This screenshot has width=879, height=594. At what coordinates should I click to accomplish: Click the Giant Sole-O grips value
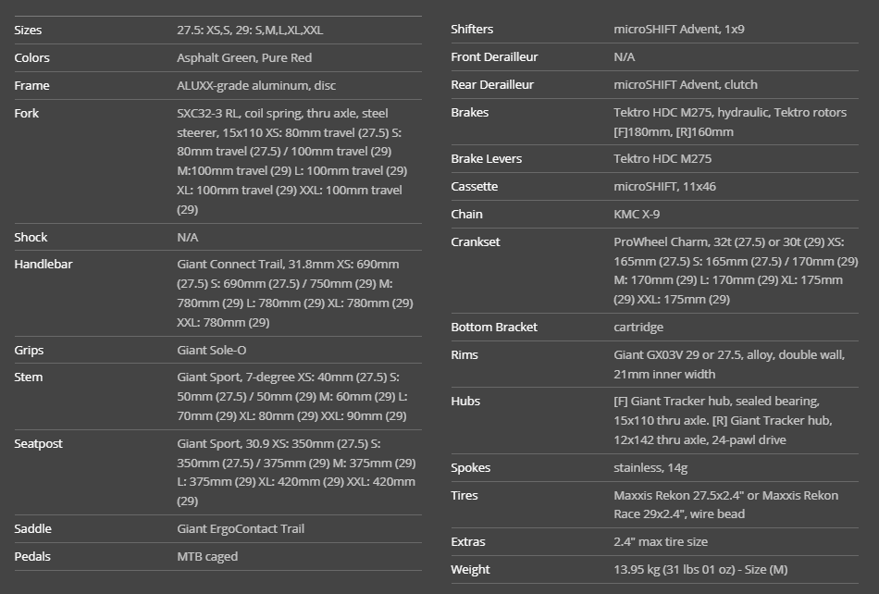212,350
